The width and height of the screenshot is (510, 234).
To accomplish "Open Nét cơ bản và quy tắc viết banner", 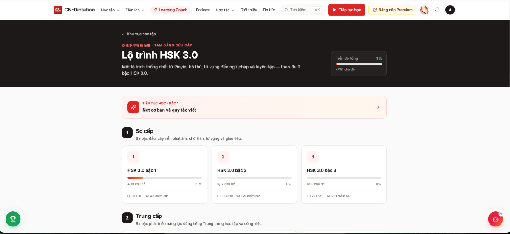I will point(254,107).
